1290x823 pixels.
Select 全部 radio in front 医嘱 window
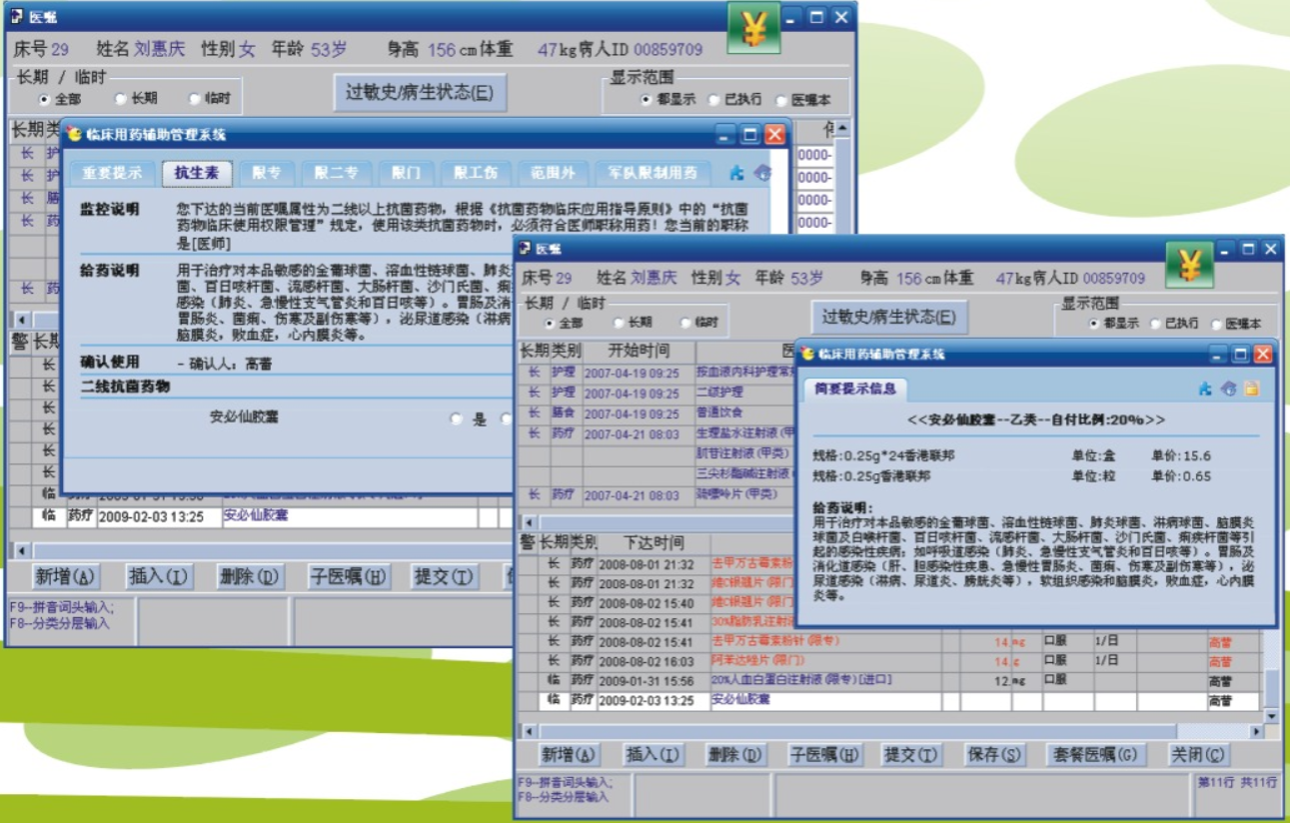pyautogui.click(x=550, y=324)
